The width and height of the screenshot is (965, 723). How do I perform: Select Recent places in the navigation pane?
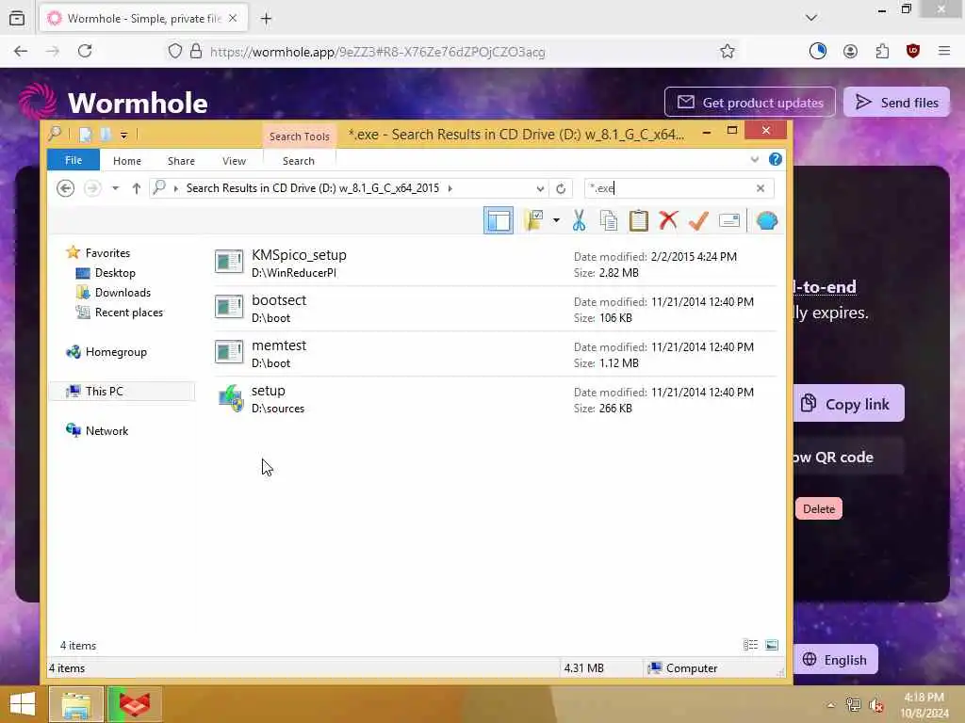click(x=128, y=313)
